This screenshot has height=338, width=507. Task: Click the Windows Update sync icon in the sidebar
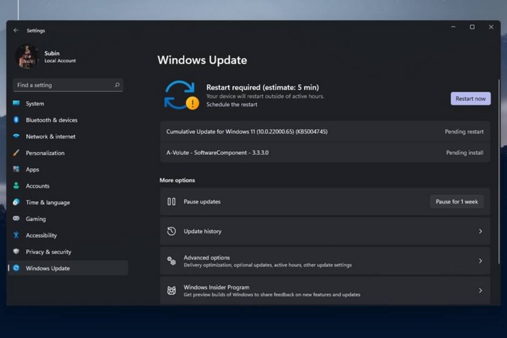[x=16, y=268]
